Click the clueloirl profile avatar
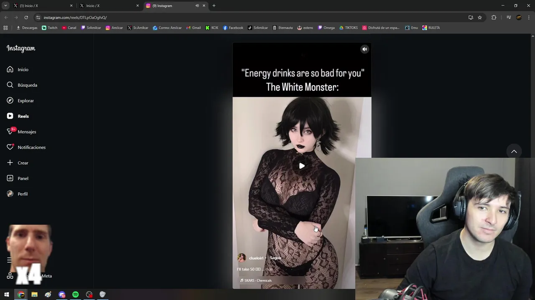535x300 pixels. tap(242, 257)
